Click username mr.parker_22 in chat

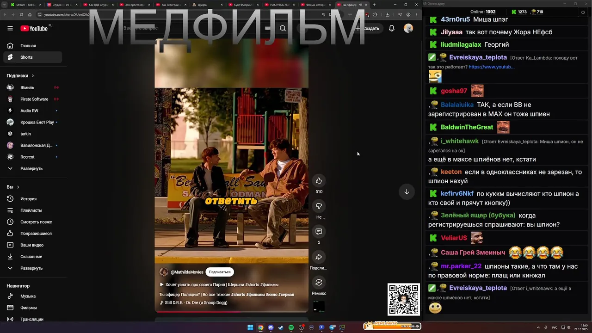461,266
